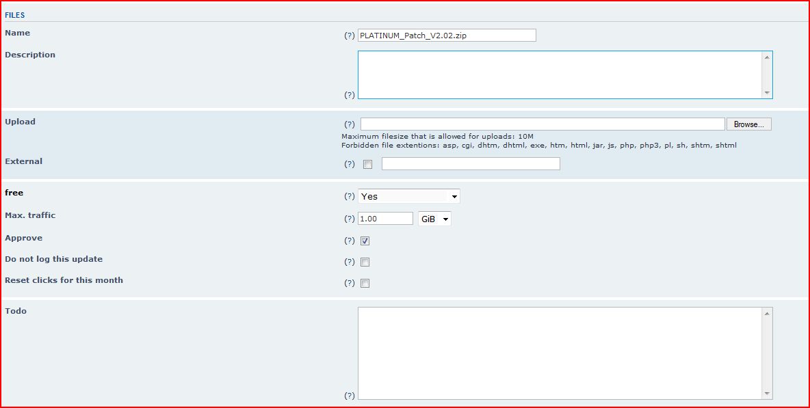Viewport: 810px width, 408px height.
Task: Click inside the Description text area
Action: [x=560, y=74]
